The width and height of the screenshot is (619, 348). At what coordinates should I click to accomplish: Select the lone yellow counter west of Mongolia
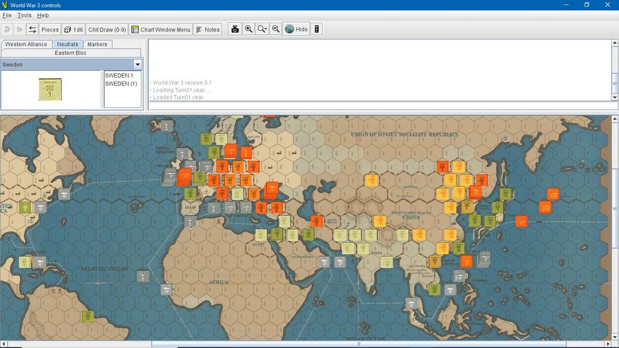(x=371, y=180)
